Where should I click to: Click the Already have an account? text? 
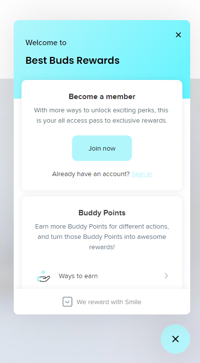(x=91, y=174)
